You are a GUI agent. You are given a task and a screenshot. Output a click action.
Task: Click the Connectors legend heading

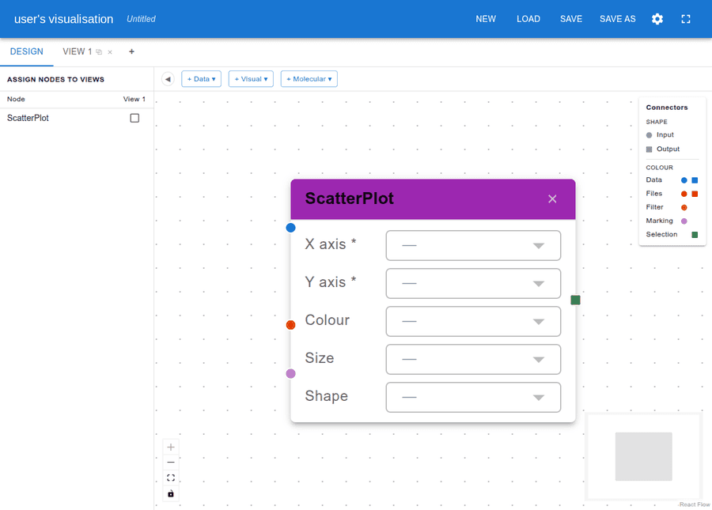pyautogui.click(x=667, y=108)
